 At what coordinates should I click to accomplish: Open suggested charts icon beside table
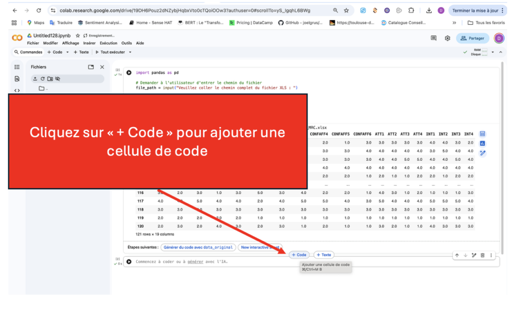[x=482, y=143]
